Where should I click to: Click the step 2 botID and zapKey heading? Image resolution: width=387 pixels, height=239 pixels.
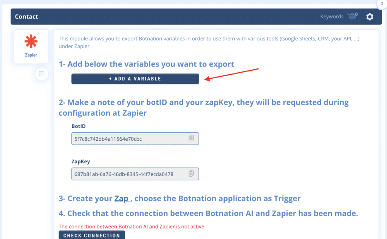tap(203, 107)
